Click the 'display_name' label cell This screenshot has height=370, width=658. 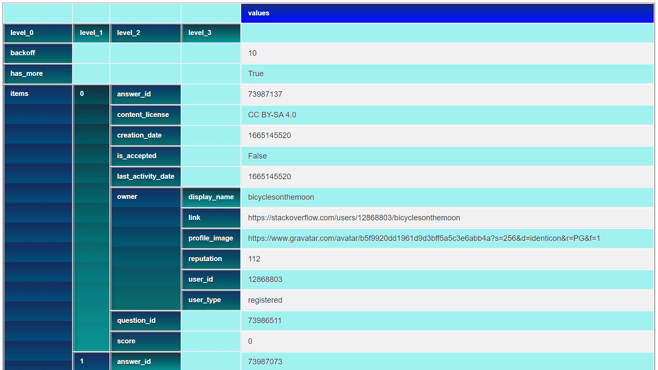pyautogui.click(x=211, y=197)
